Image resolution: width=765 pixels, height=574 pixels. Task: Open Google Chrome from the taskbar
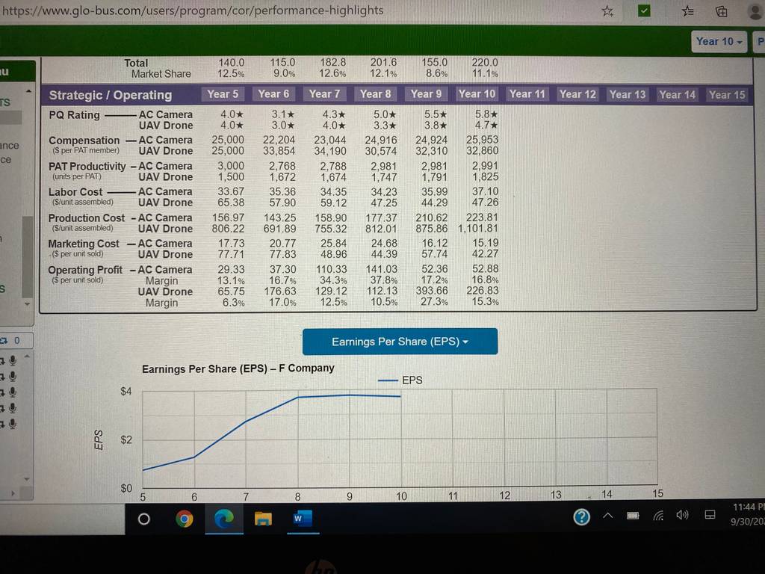point(184,519)
